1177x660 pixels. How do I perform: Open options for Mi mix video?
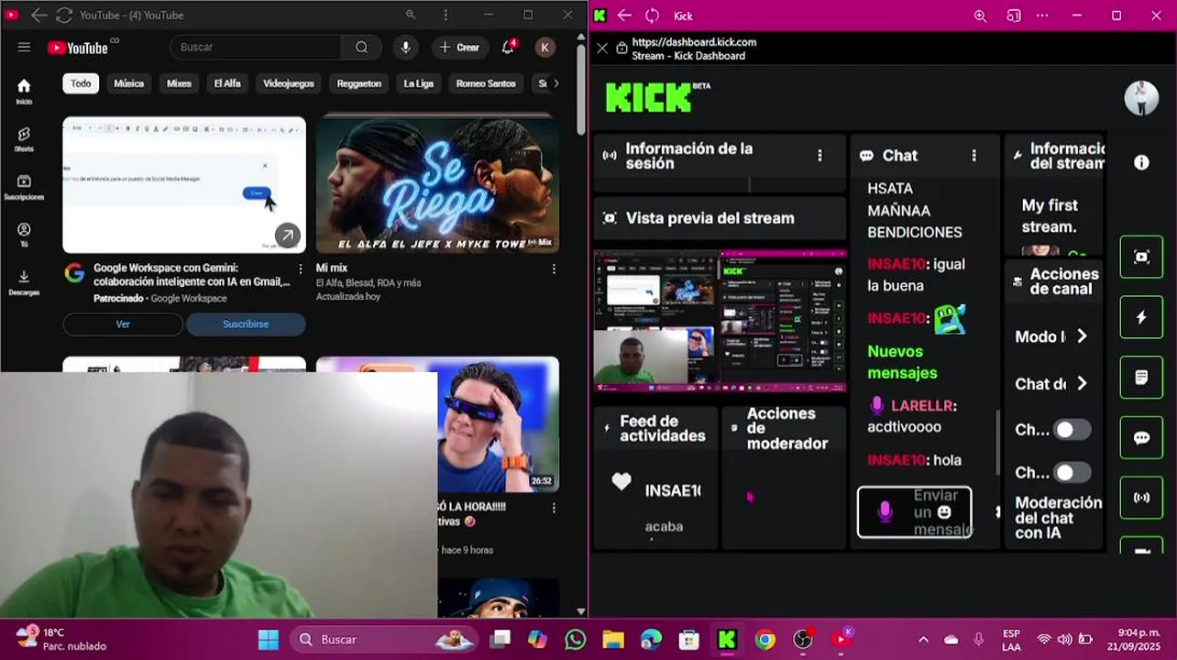554,269
